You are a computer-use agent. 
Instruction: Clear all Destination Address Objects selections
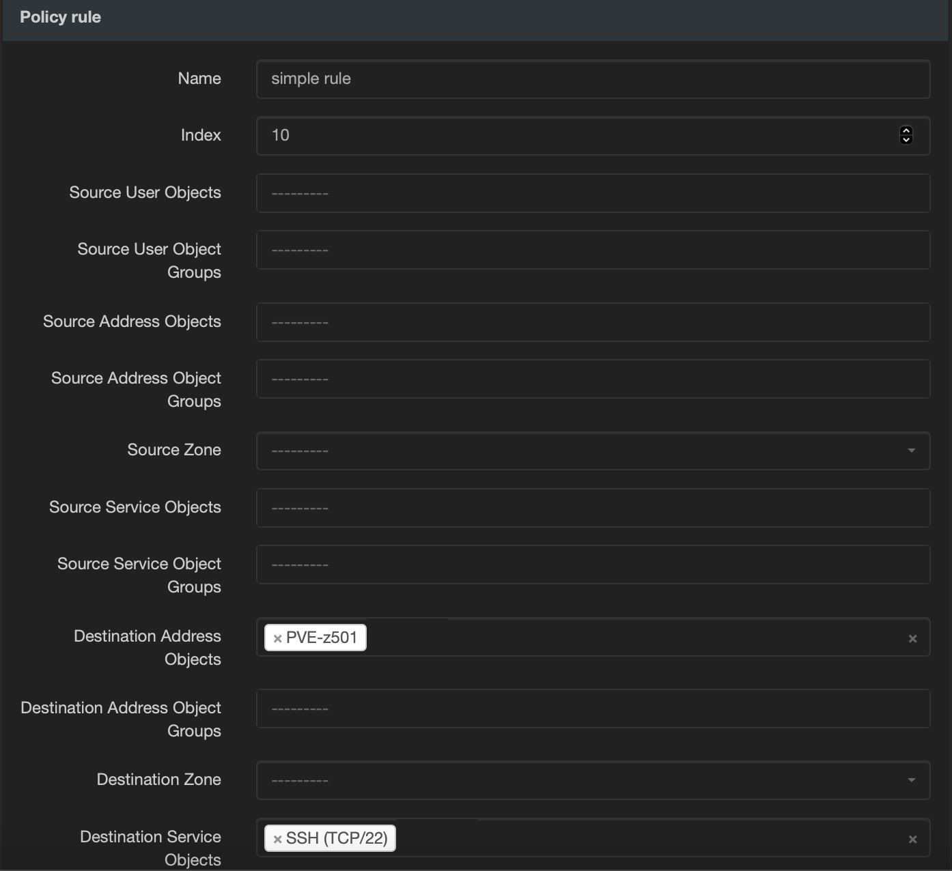click(912, 638)
